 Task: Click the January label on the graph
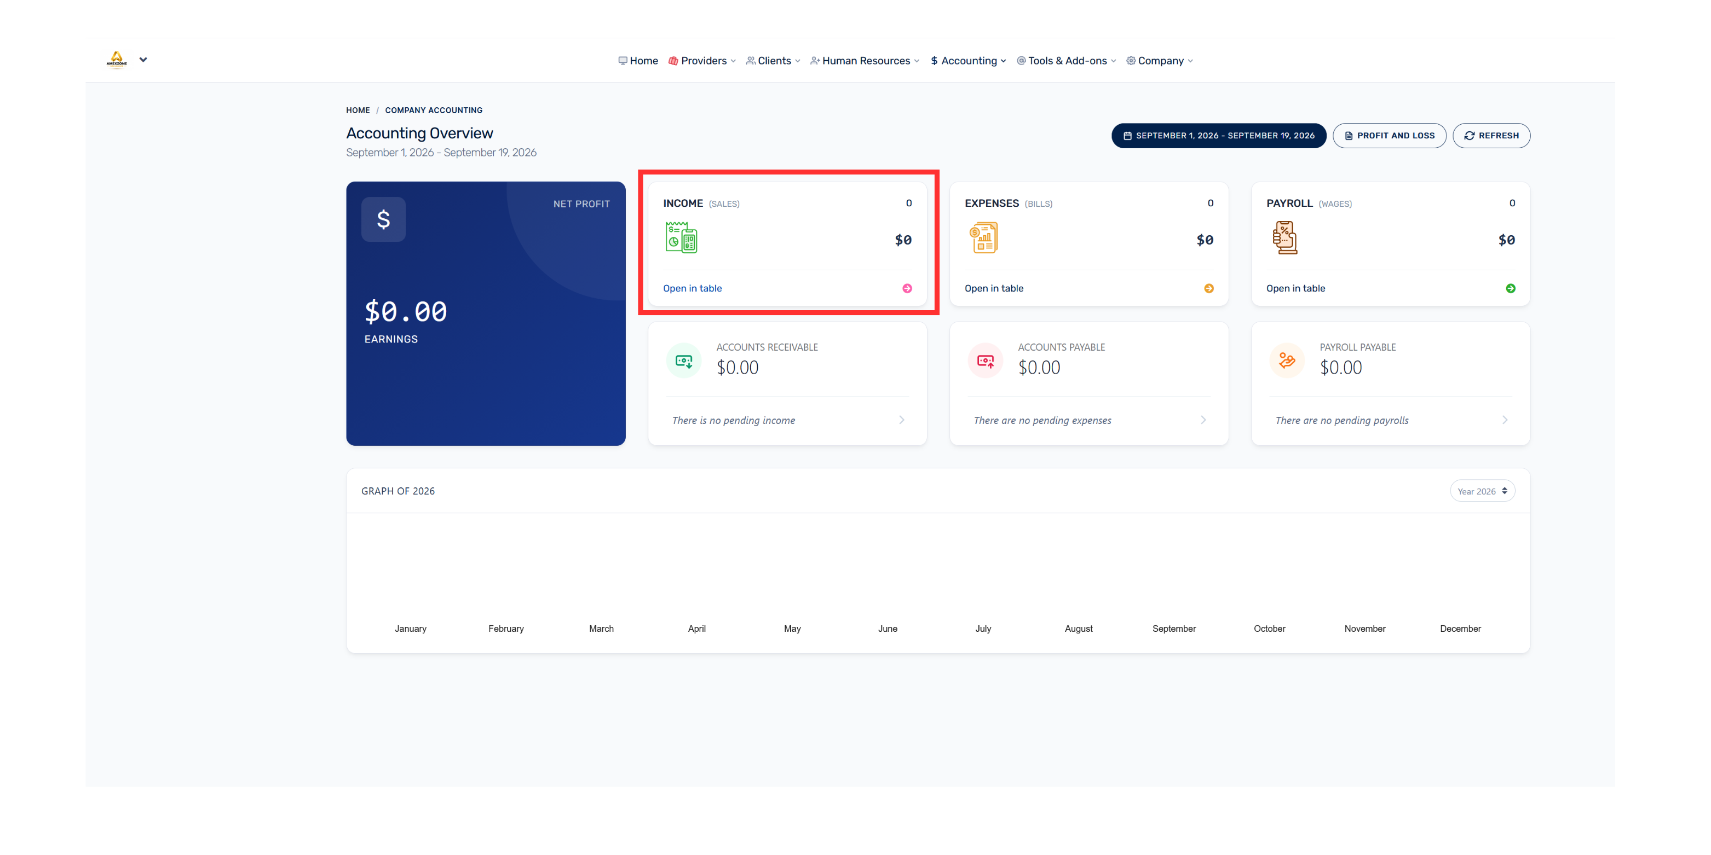411,629
